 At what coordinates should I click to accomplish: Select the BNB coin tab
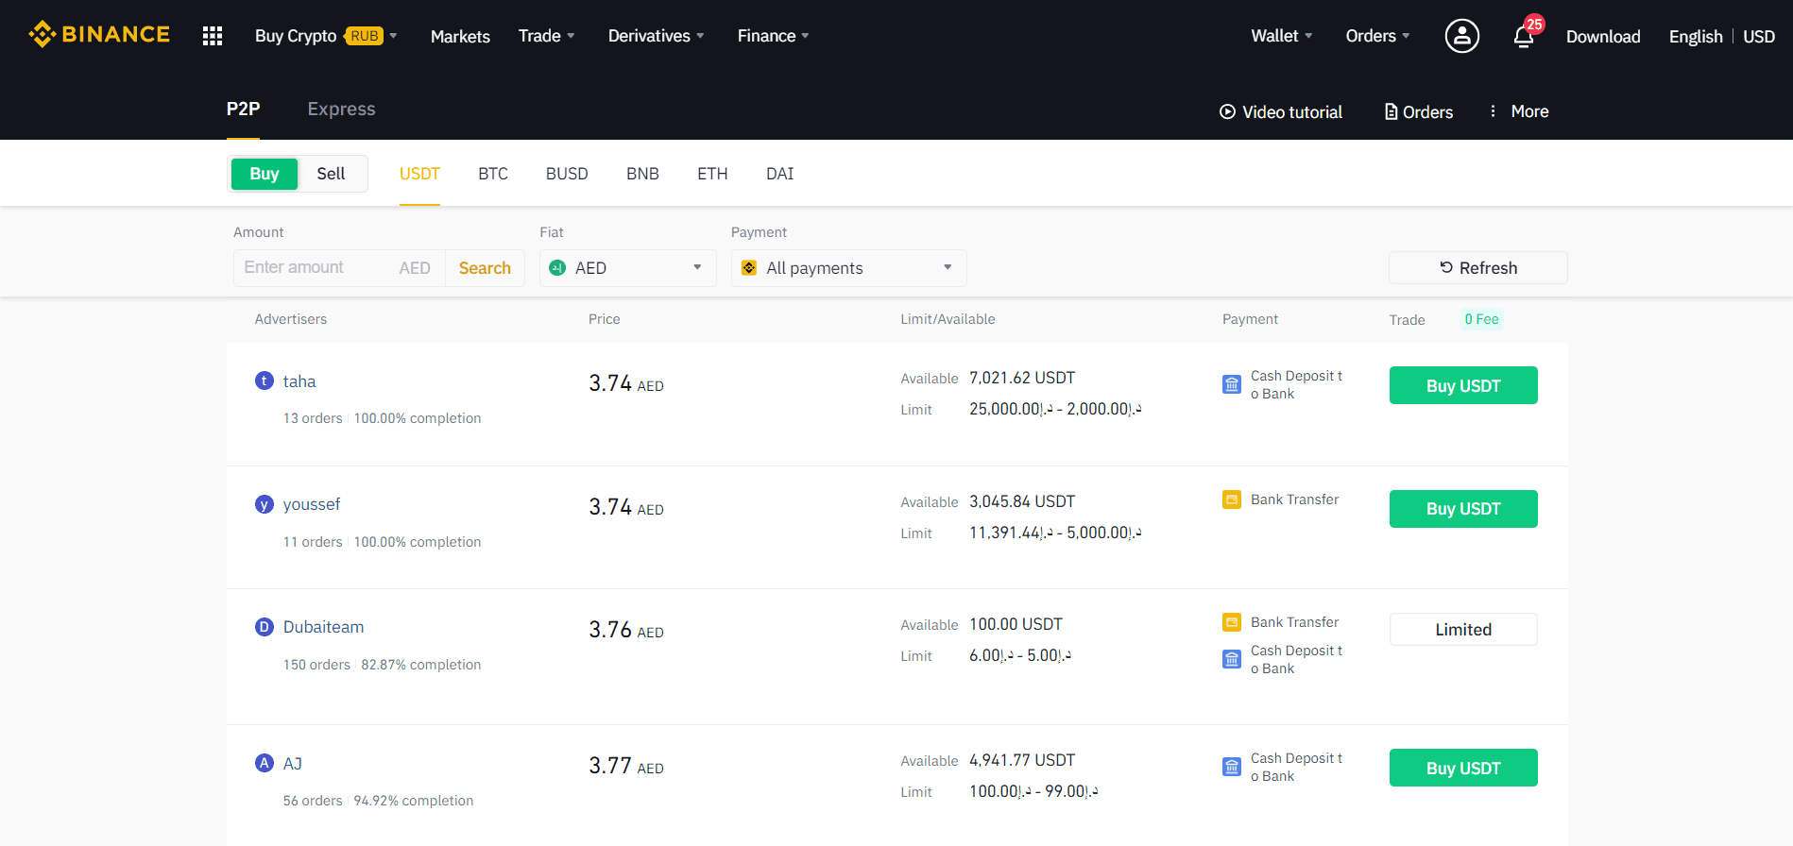tap(642, 174)
